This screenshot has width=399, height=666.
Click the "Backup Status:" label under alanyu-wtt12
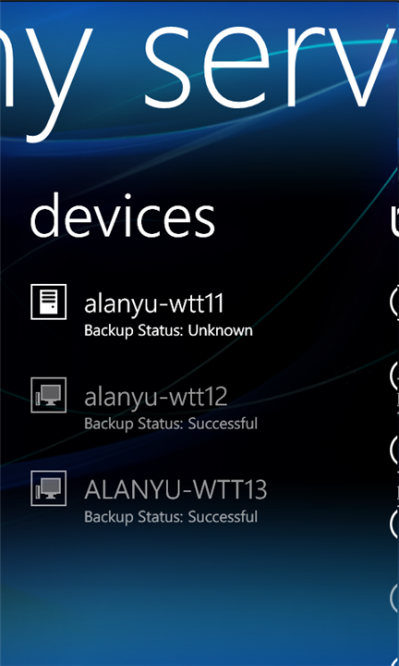[x=134, y=425]
